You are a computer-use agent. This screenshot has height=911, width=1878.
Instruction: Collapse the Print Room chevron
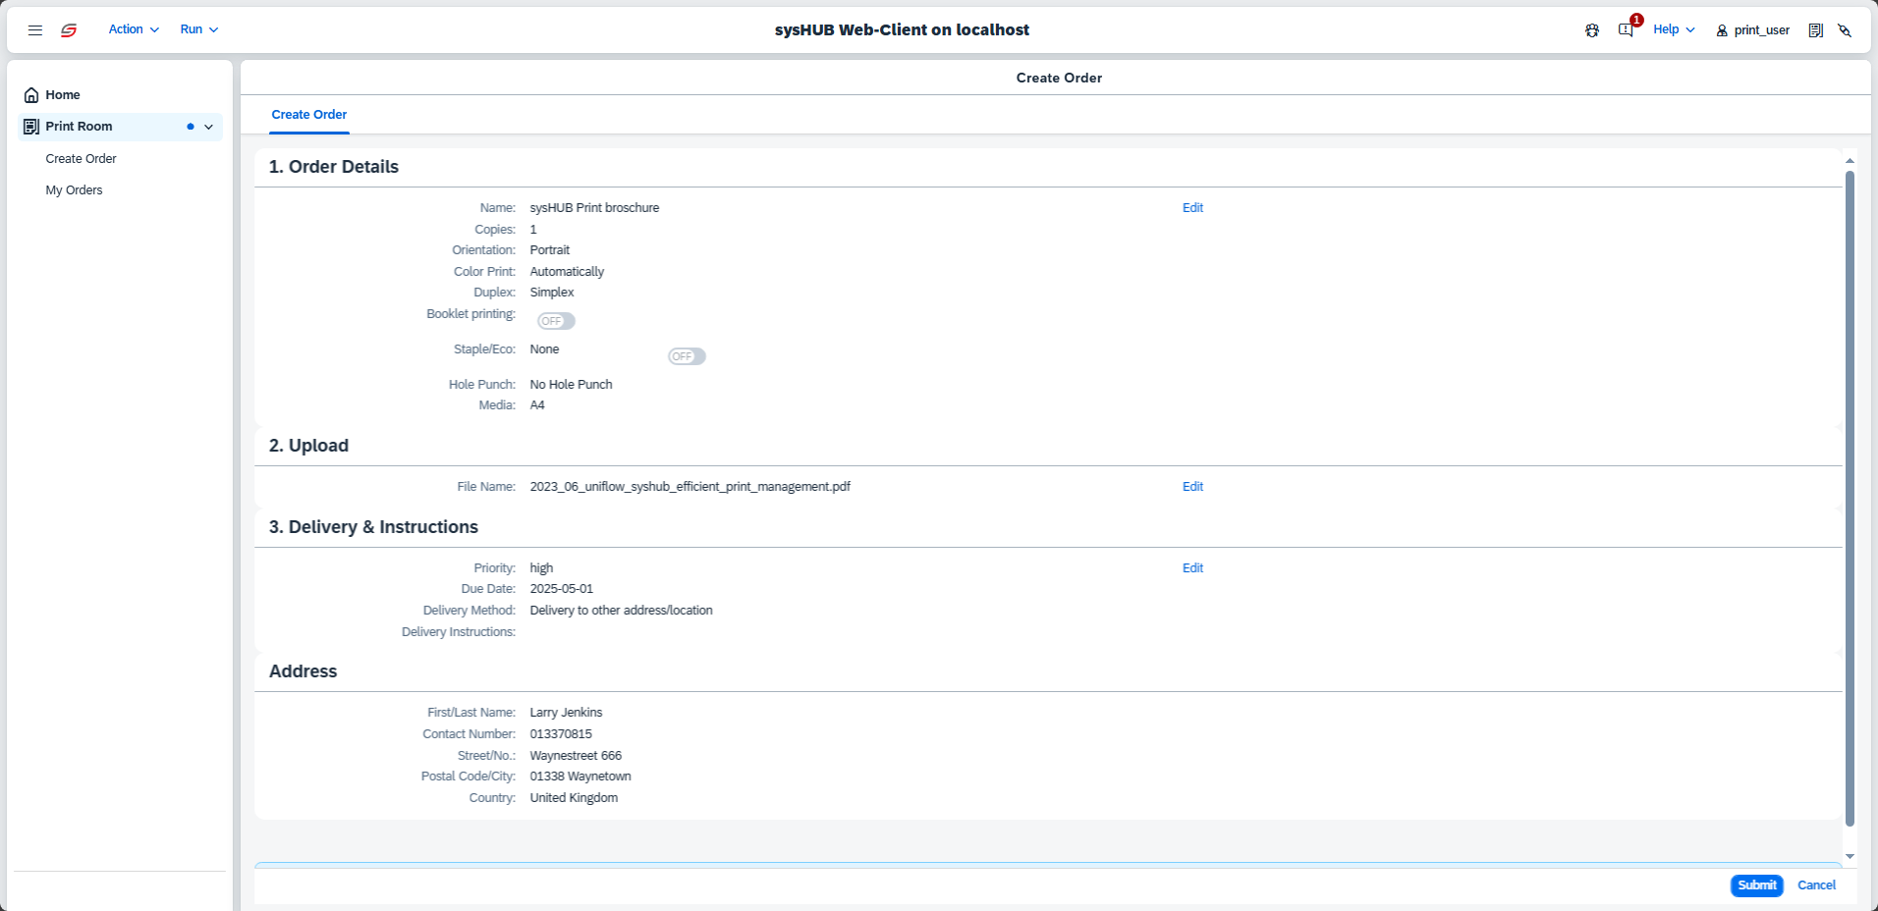click(208, 127)
